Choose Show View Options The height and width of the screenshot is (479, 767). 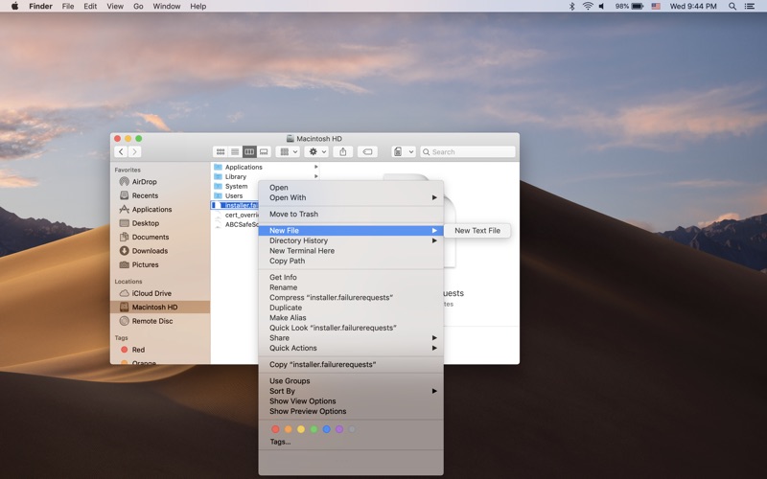coord(351,400)
